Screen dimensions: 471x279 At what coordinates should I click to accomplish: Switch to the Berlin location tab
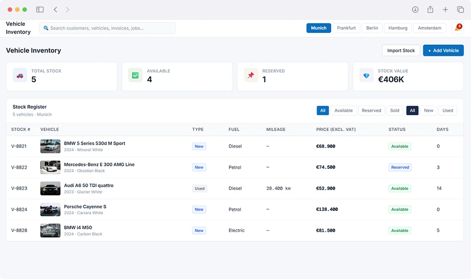pos(372,28)
